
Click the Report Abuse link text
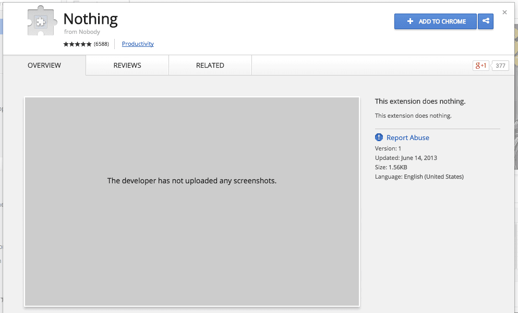pos(407,137)
